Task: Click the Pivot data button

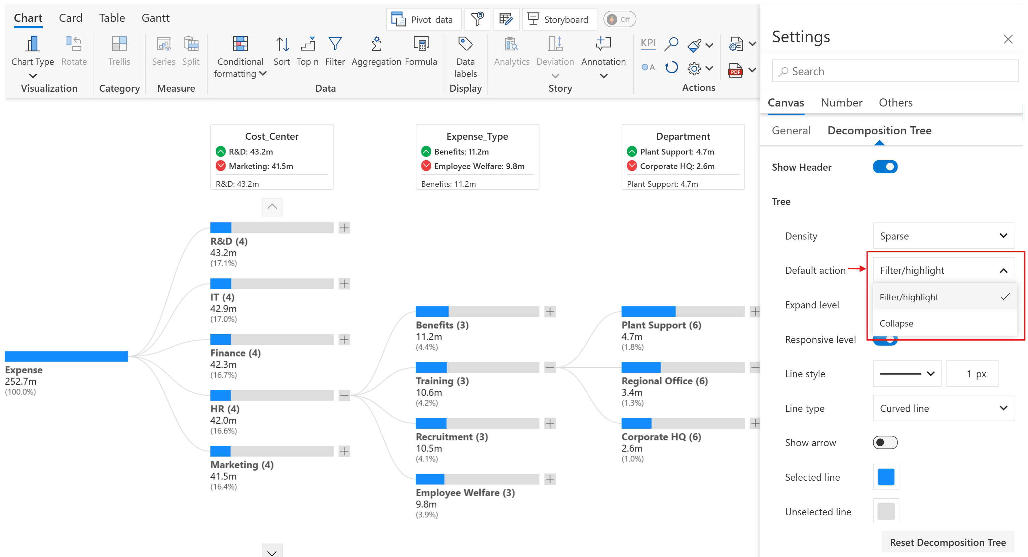Action: (x=424, y=19)
